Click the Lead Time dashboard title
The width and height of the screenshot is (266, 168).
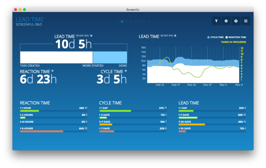(x=30, y=19)
